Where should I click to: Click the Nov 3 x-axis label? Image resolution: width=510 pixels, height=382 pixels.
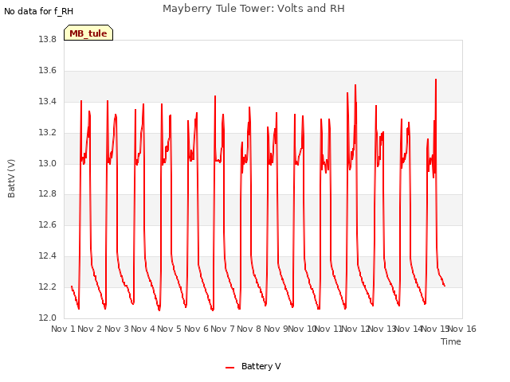pyautogui.click(x=116, y=329)
